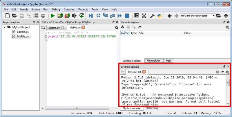
Task: Click IPython console vertical scrollbar
Action: (228, 83)
